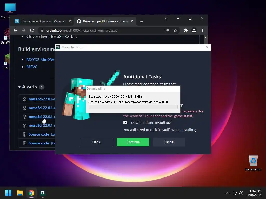
Task: Uncheck Download and install Java
Action: (x=125, y=123)
